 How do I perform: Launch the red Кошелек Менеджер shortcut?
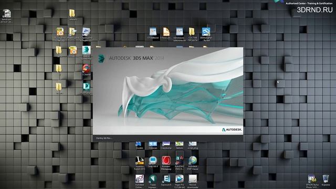click(x=166, y=163)
